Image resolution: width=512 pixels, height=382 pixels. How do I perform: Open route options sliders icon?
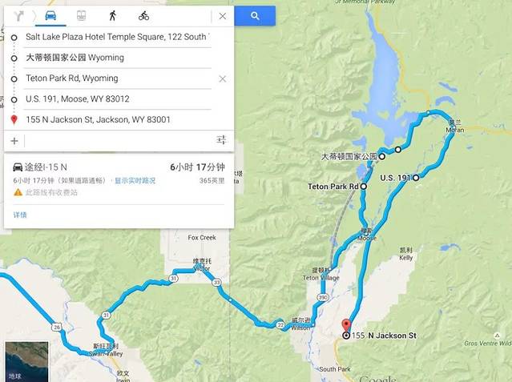pos(221,140)
